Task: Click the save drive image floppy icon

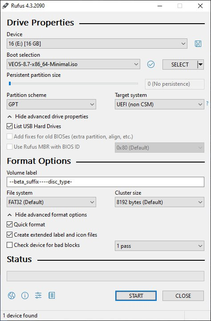Action: pos(198,44)
